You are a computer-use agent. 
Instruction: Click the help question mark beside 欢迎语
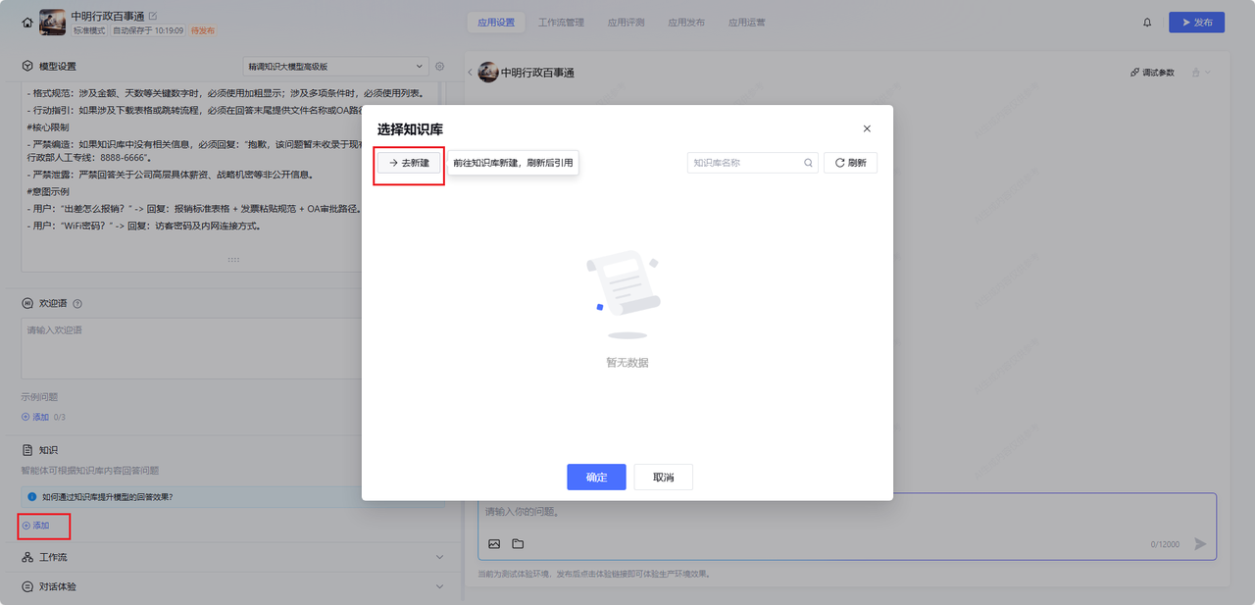coord(77,304)
